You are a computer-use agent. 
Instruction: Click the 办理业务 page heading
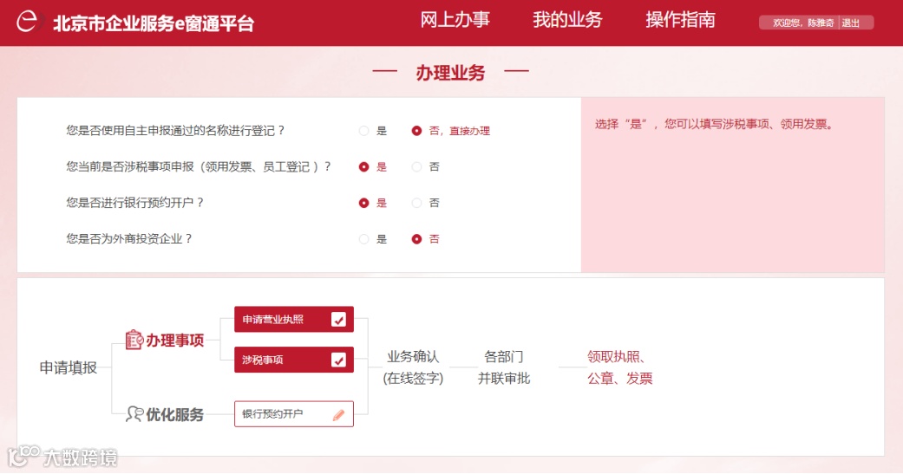pyautogui.click(x=450, y=73)
